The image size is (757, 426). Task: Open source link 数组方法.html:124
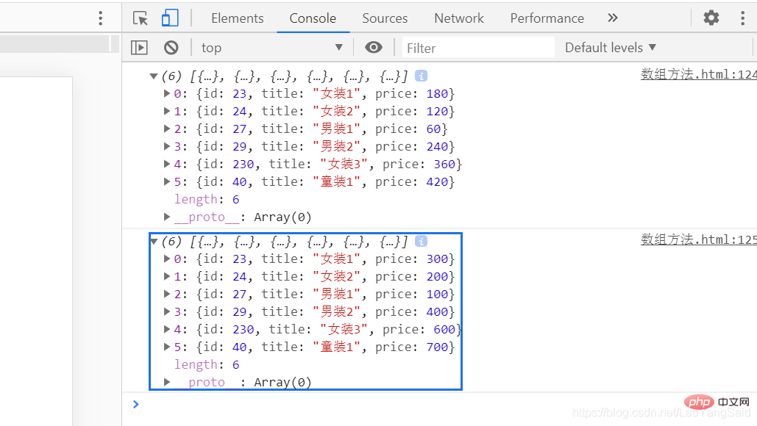tap(699, 74)
